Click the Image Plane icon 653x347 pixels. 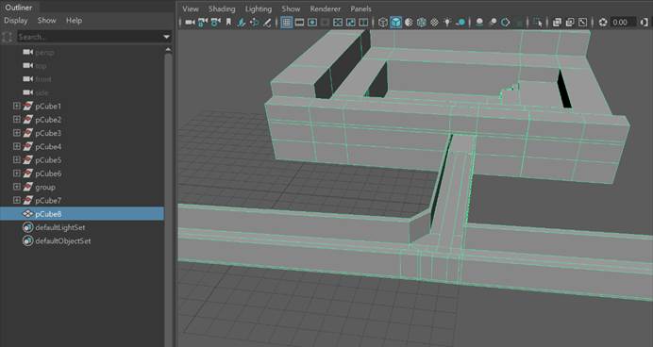click(x=241, y=22)
